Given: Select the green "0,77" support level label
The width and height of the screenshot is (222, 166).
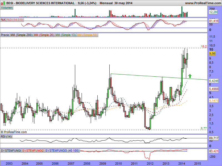Looking at the screenshot, I should tap(204, 128).
